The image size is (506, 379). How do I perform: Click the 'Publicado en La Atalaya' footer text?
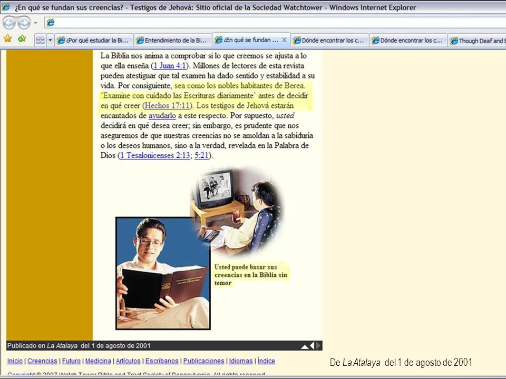pyautogui.click(x=79, y=346)
